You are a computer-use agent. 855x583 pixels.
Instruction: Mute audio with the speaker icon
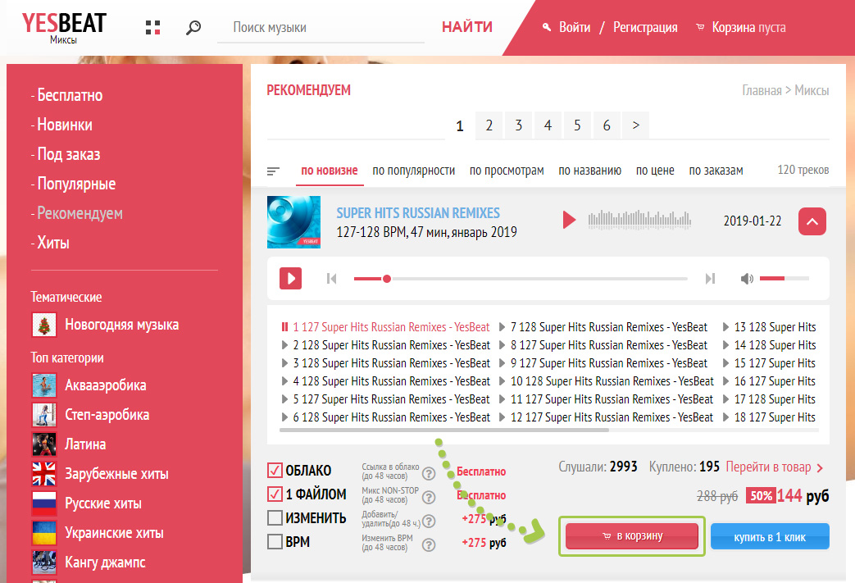[x=747, y=279]
